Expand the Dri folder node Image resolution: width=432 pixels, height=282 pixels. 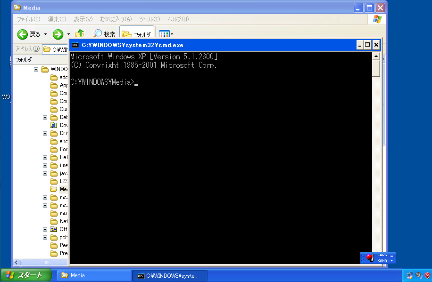tap(45, 133)
